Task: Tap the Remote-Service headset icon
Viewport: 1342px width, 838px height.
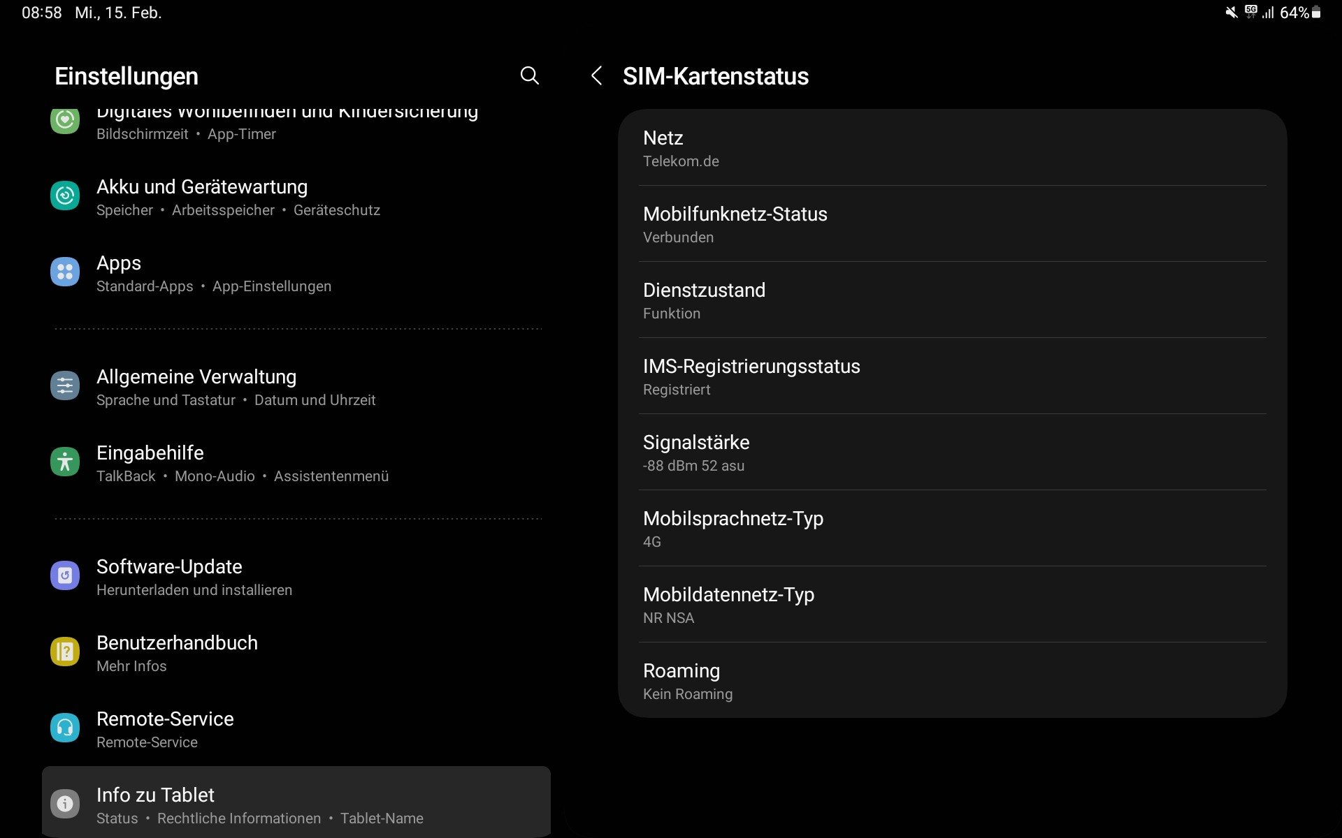Action: click(x=65, y=728)
